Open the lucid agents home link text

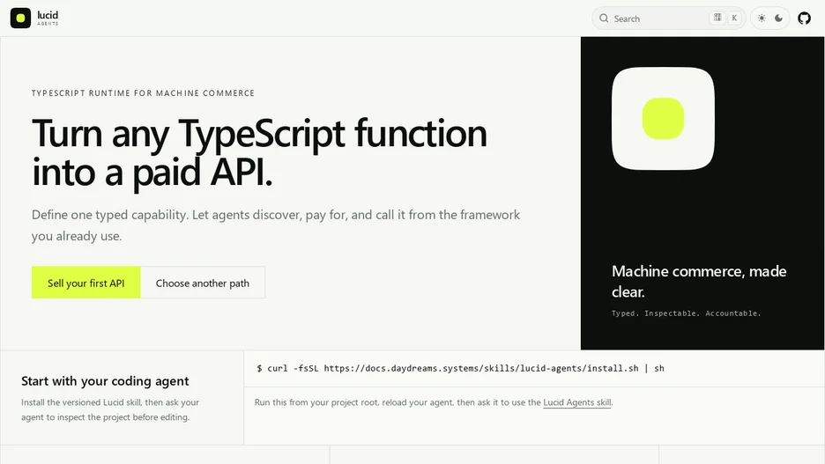click(48, 18)
